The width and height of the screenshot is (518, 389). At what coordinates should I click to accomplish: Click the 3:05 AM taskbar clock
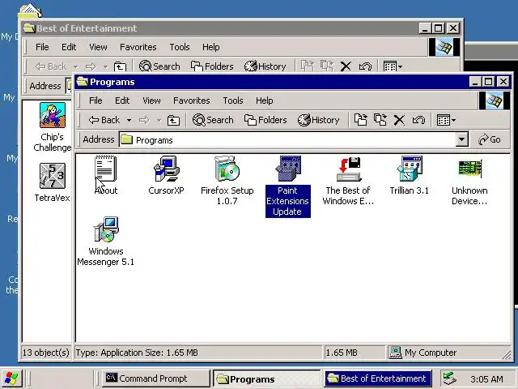[486, 378]
